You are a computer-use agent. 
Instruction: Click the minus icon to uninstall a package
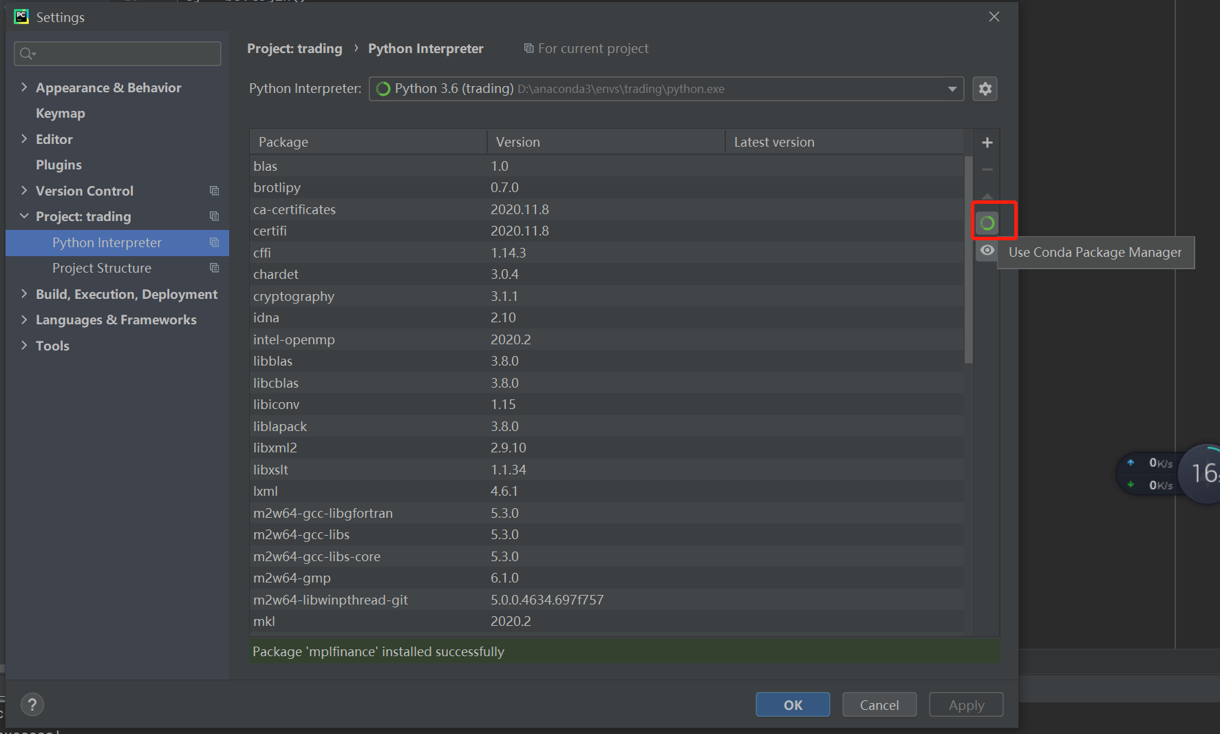coord(987,169)
